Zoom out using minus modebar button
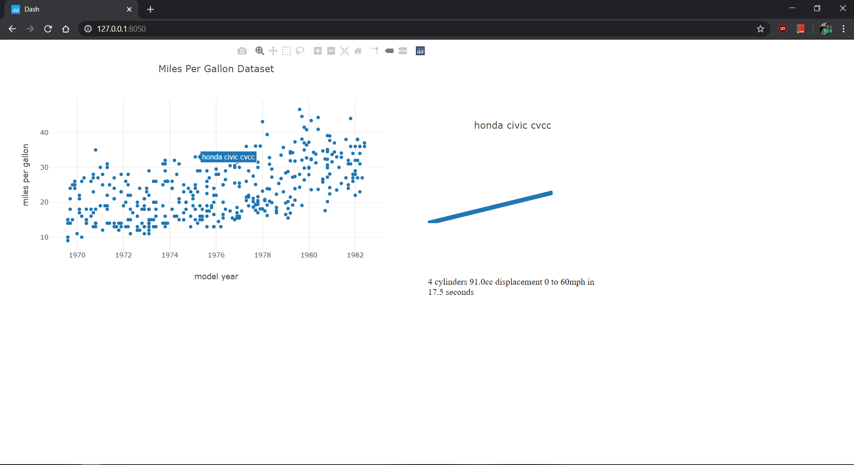The height and width of the screenshot is (465, 854). [331, 51]
